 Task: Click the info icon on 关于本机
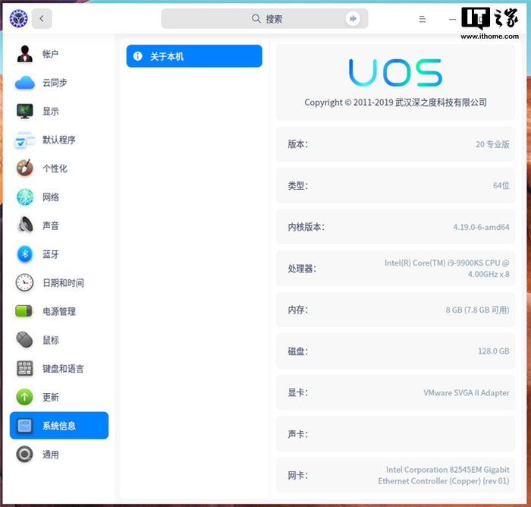pos(137,56)
